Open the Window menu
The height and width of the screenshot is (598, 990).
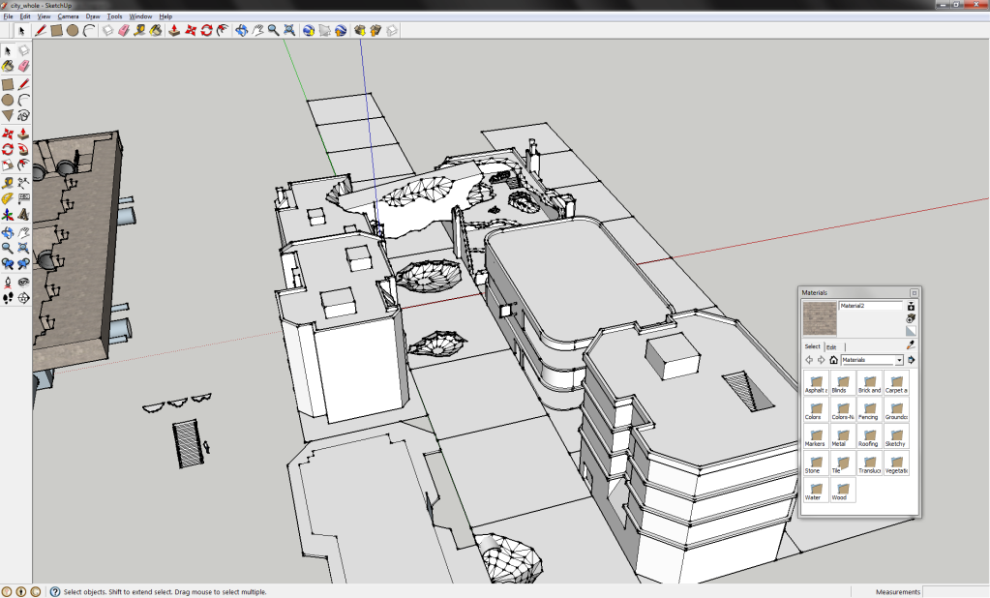[140, 16]
